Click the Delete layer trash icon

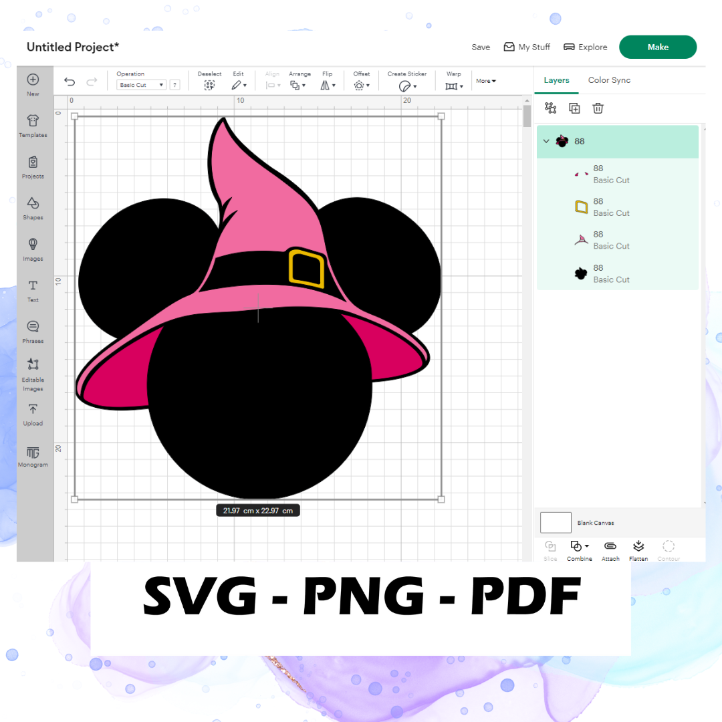(598, 108)
